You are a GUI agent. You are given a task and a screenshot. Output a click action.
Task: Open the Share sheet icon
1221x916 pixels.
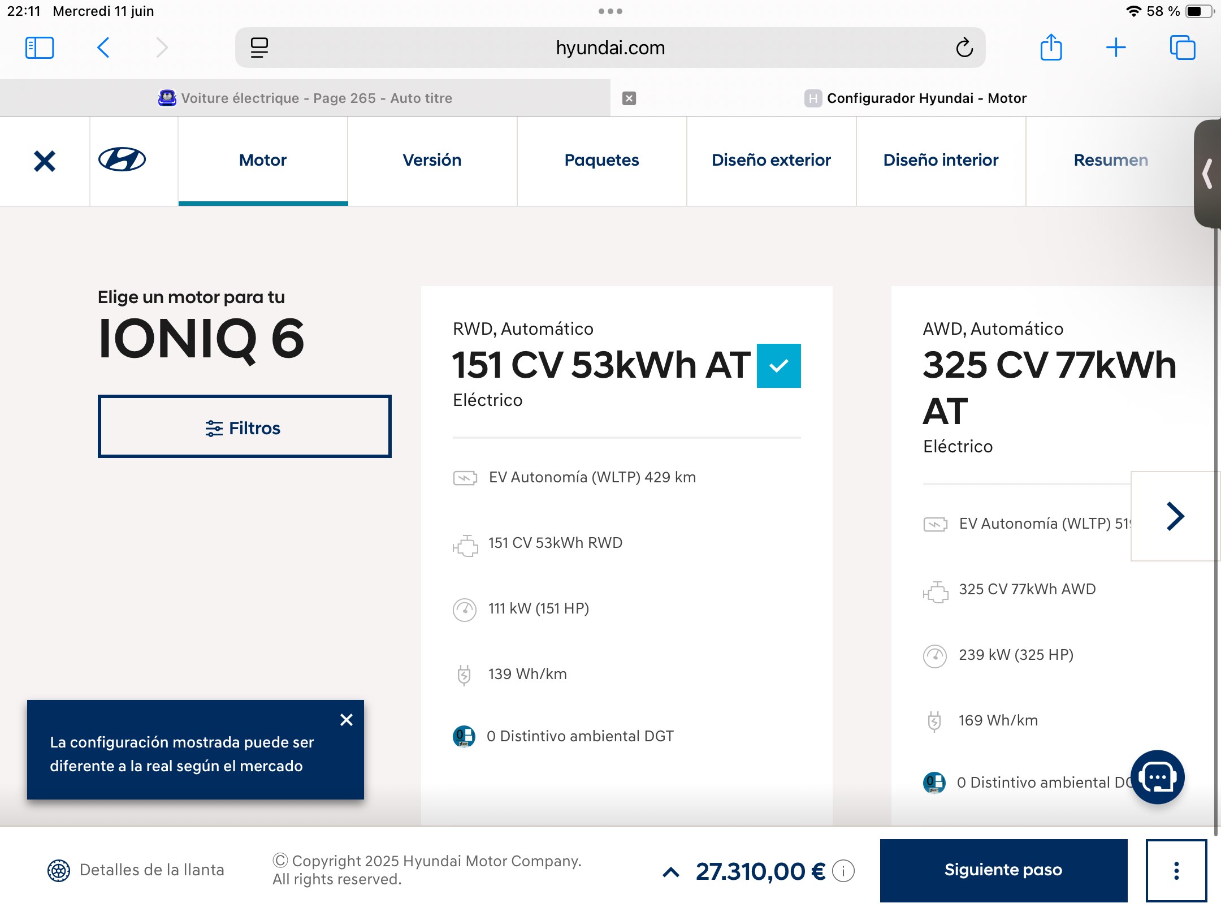(1051, 47)
